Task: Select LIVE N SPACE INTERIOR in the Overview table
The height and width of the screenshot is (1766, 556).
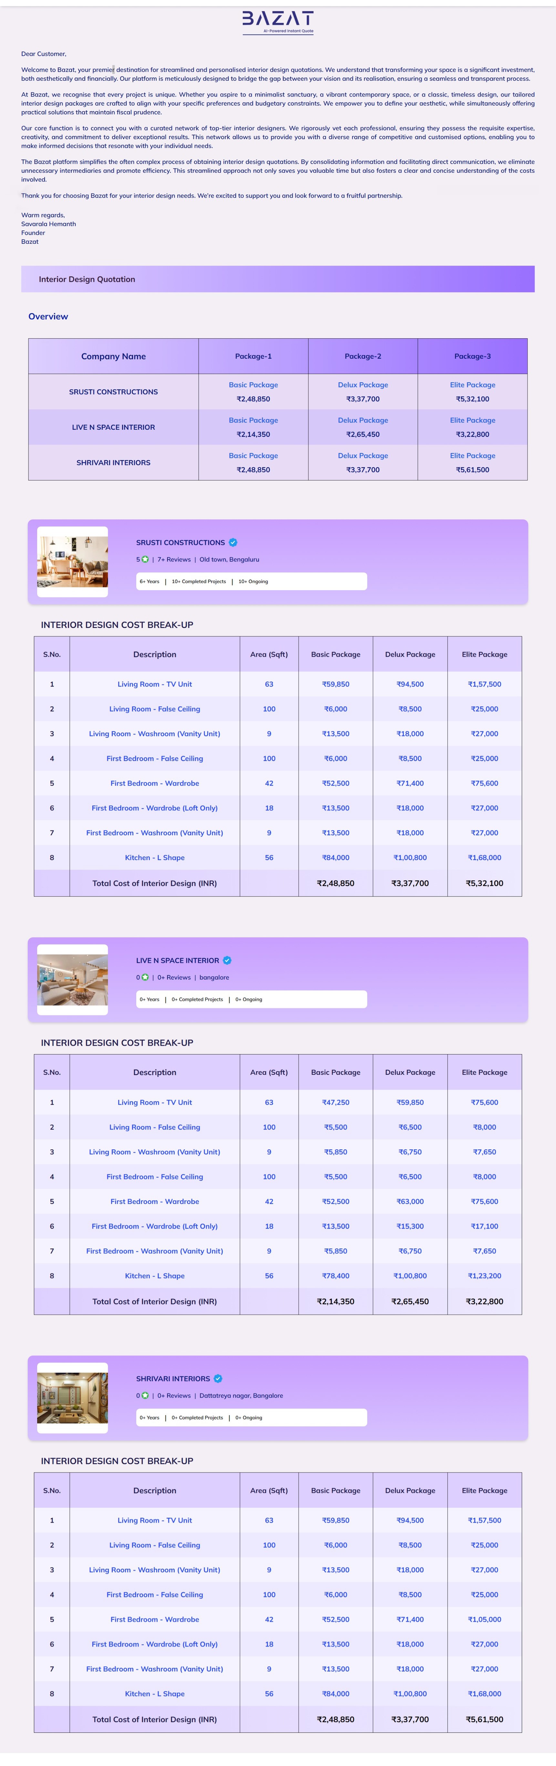Action: (114, 427)
